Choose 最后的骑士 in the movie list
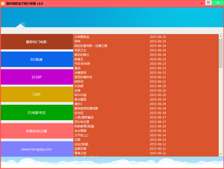 pos(82,55)
